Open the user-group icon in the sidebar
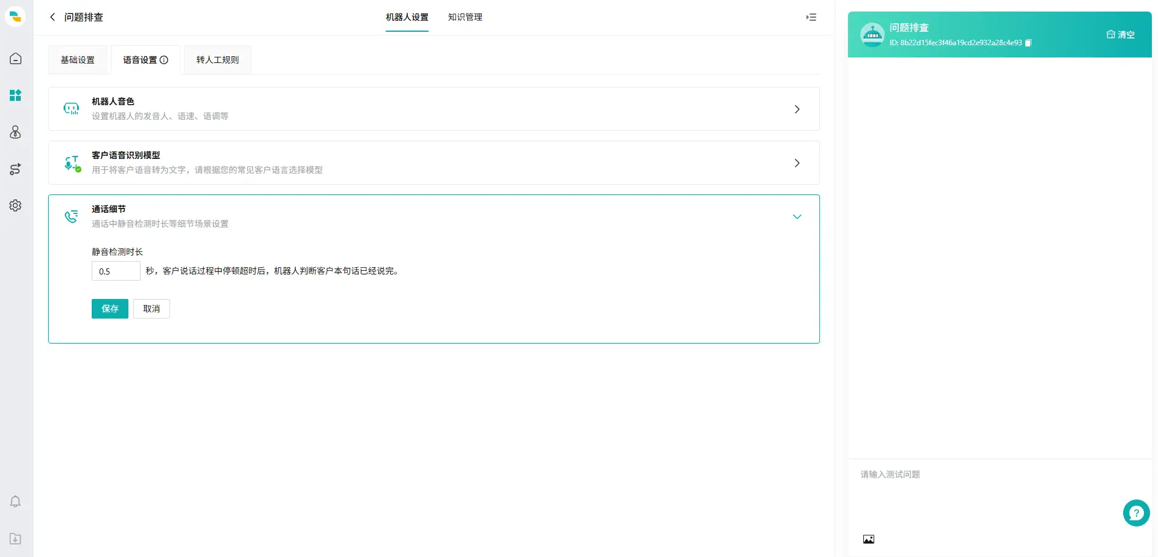 (x=16, y=132)
